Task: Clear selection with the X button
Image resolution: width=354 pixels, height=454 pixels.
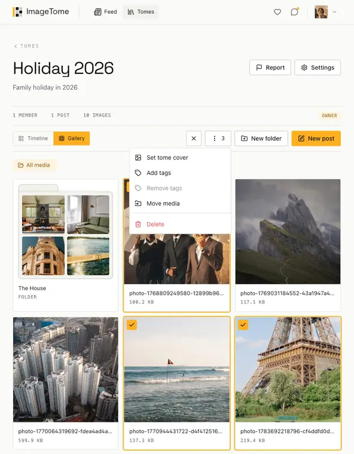Action: [x=194, y=139]
